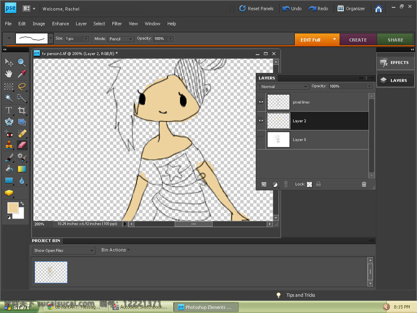This screenshot has height=313, width=417.
Task: Choose the Eyedropper tool
Action: [x=22, y=74]
